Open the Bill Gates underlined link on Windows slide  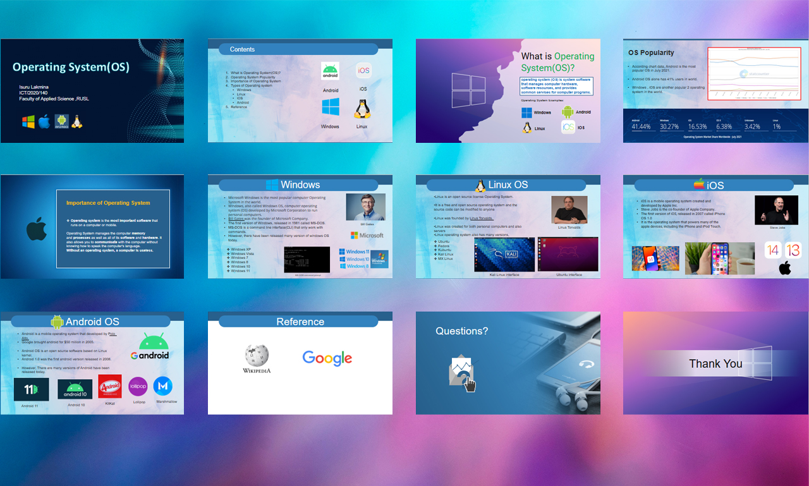(236, 219)
